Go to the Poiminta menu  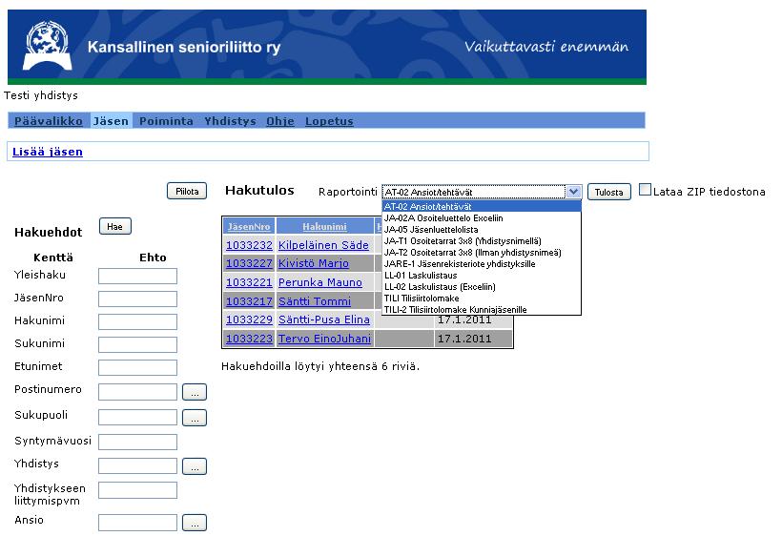point(166,121)
